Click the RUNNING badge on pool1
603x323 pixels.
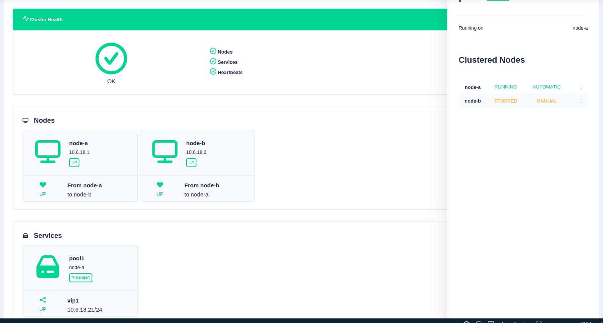[x=81, y=278]
